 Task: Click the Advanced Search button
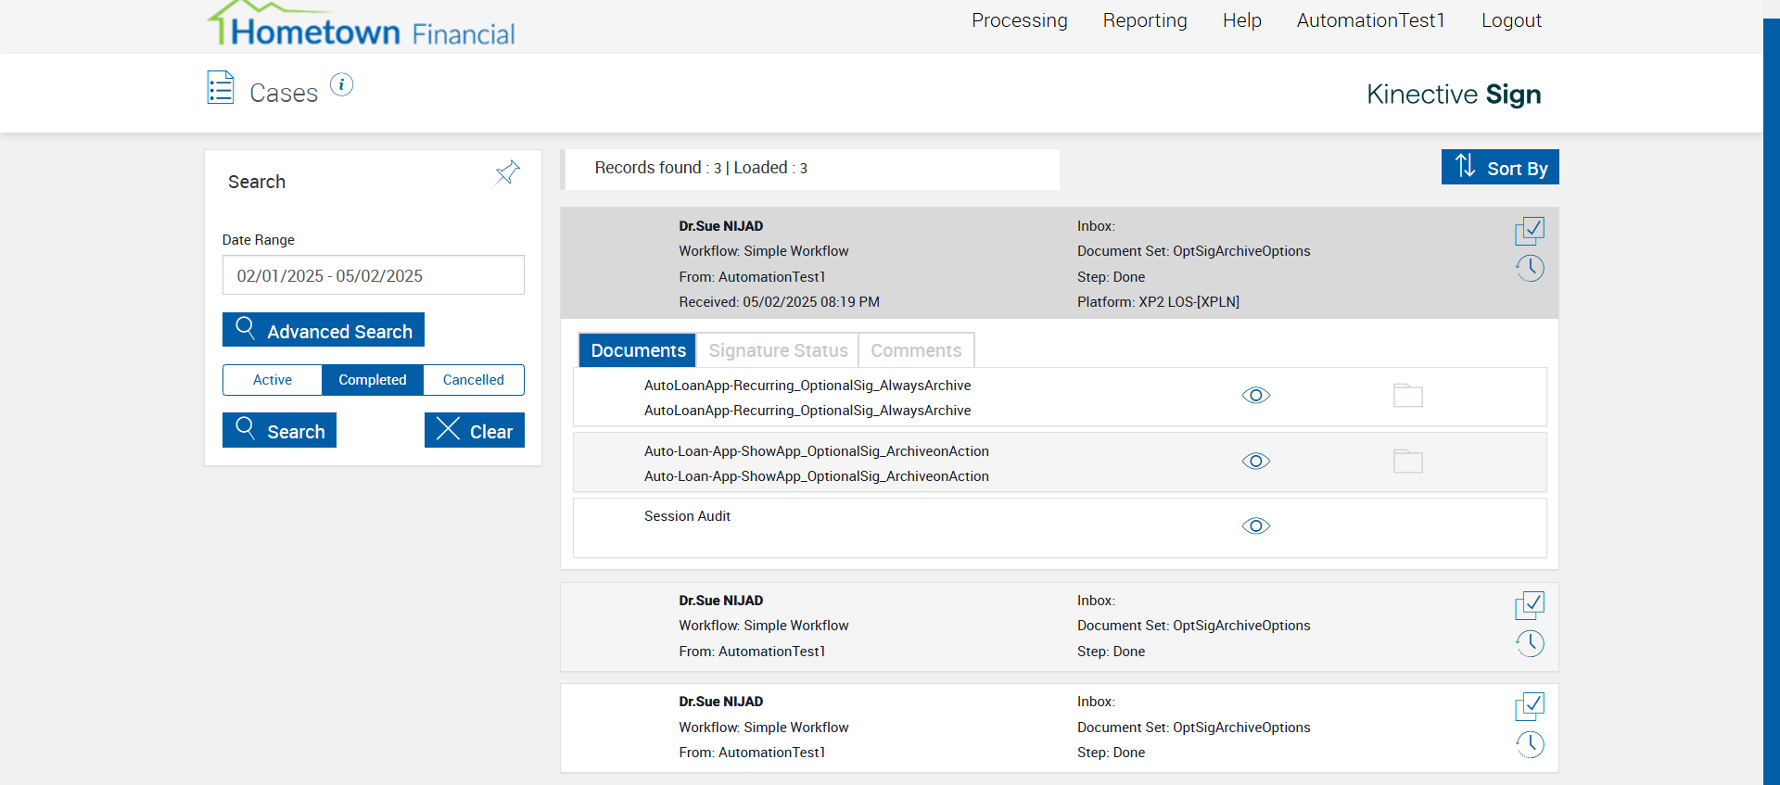click(324, 330)
